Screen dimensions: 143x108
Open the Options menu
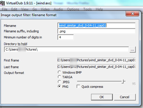(x=73, y=9)
